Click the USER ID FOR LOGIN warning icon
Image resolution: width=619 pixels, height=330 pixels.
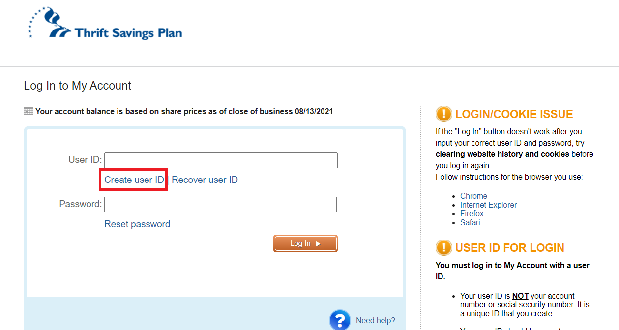443,247
